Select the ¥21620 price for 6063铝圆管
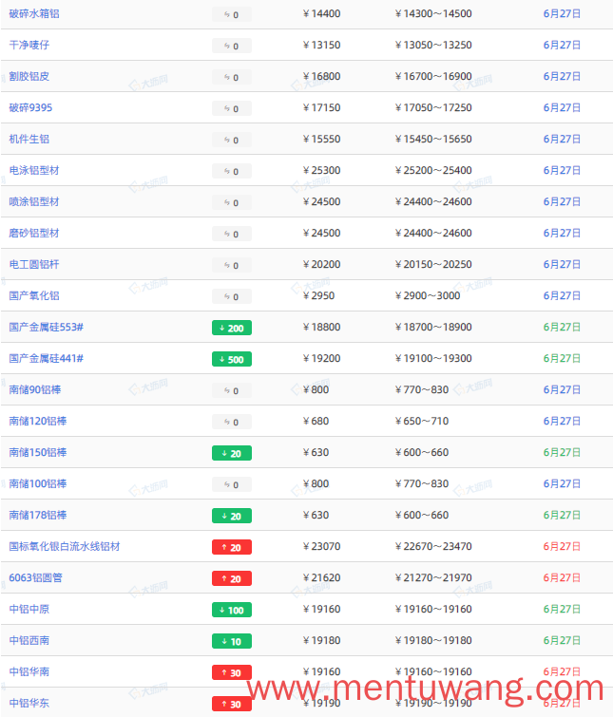This screenshot has width=613, height=717. pyautogui.click(x=321, y=577)
